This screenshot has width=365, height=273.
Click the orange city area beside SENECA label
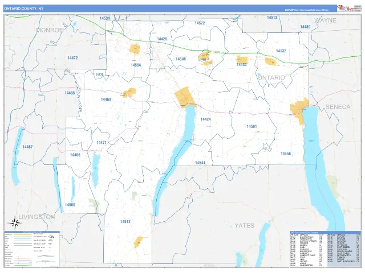299,111
